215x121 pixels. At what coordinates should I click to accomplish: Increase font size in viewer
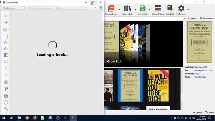pos(6,42)
